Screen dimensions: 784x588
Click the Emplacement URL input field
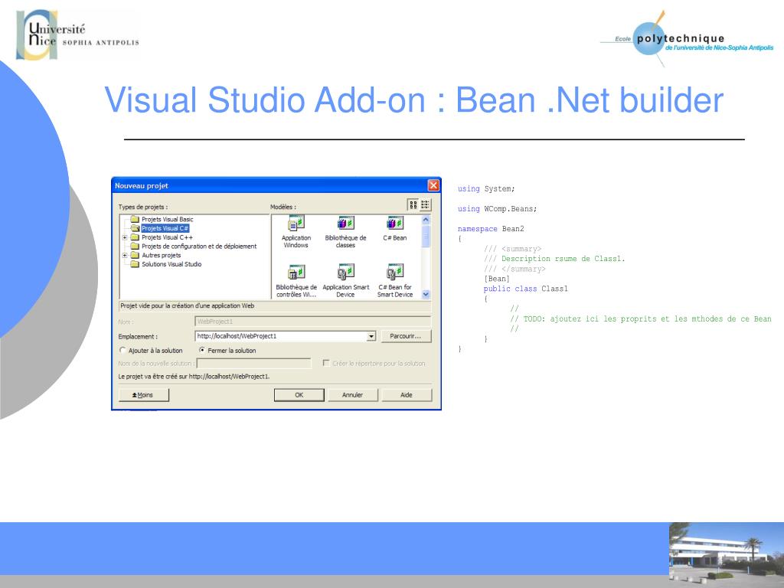281,337
